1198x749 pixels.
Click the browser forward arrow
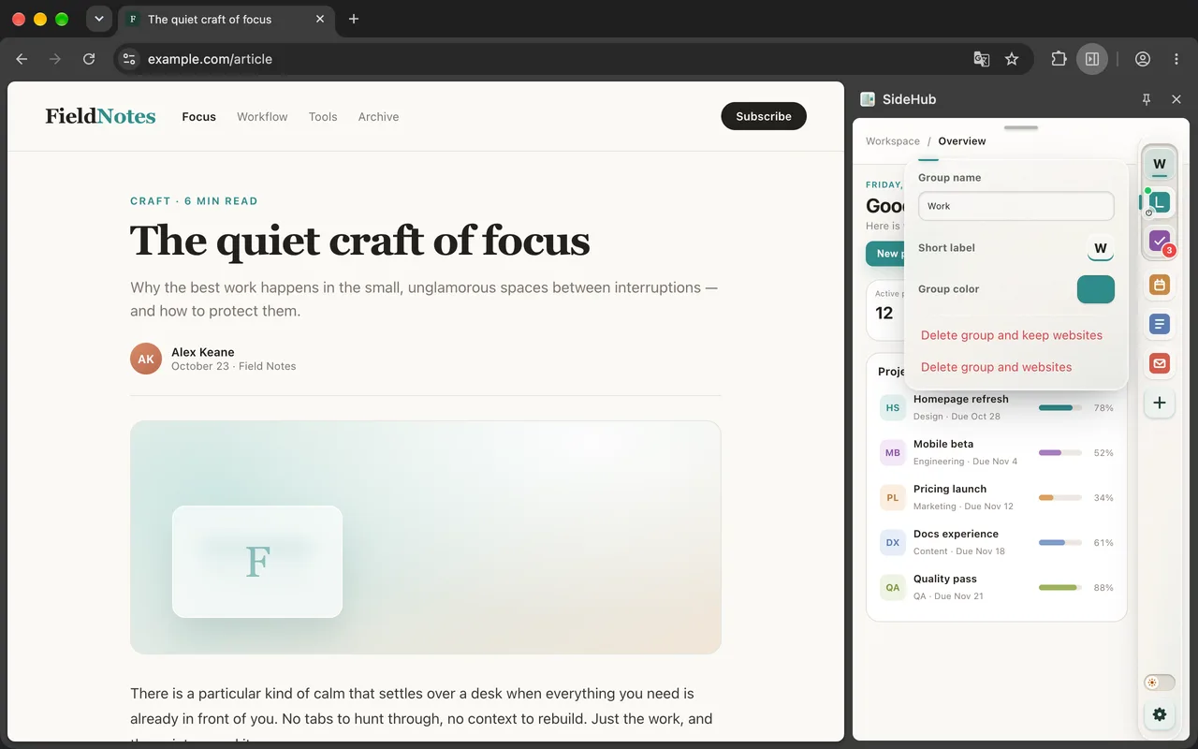click(55, 59)
